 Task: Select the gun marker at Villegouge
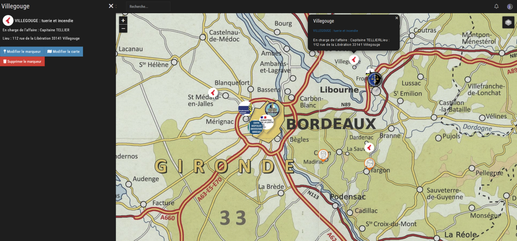click(x=354, y=59)
